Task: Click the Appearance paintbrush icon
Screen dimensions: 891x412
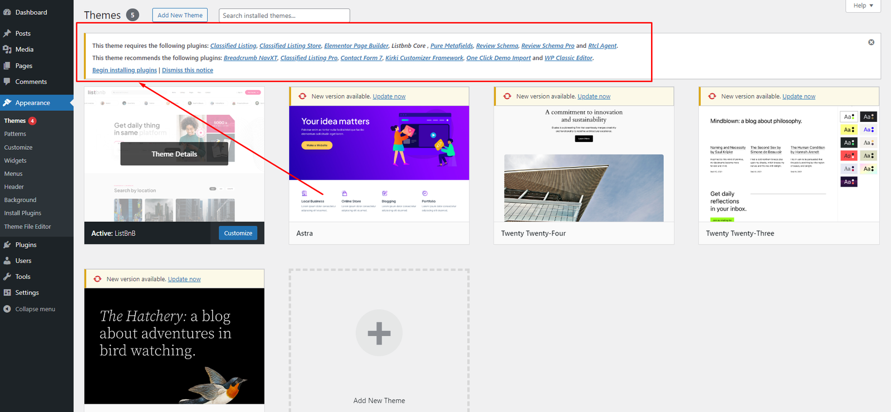Action: coord(7,103)
